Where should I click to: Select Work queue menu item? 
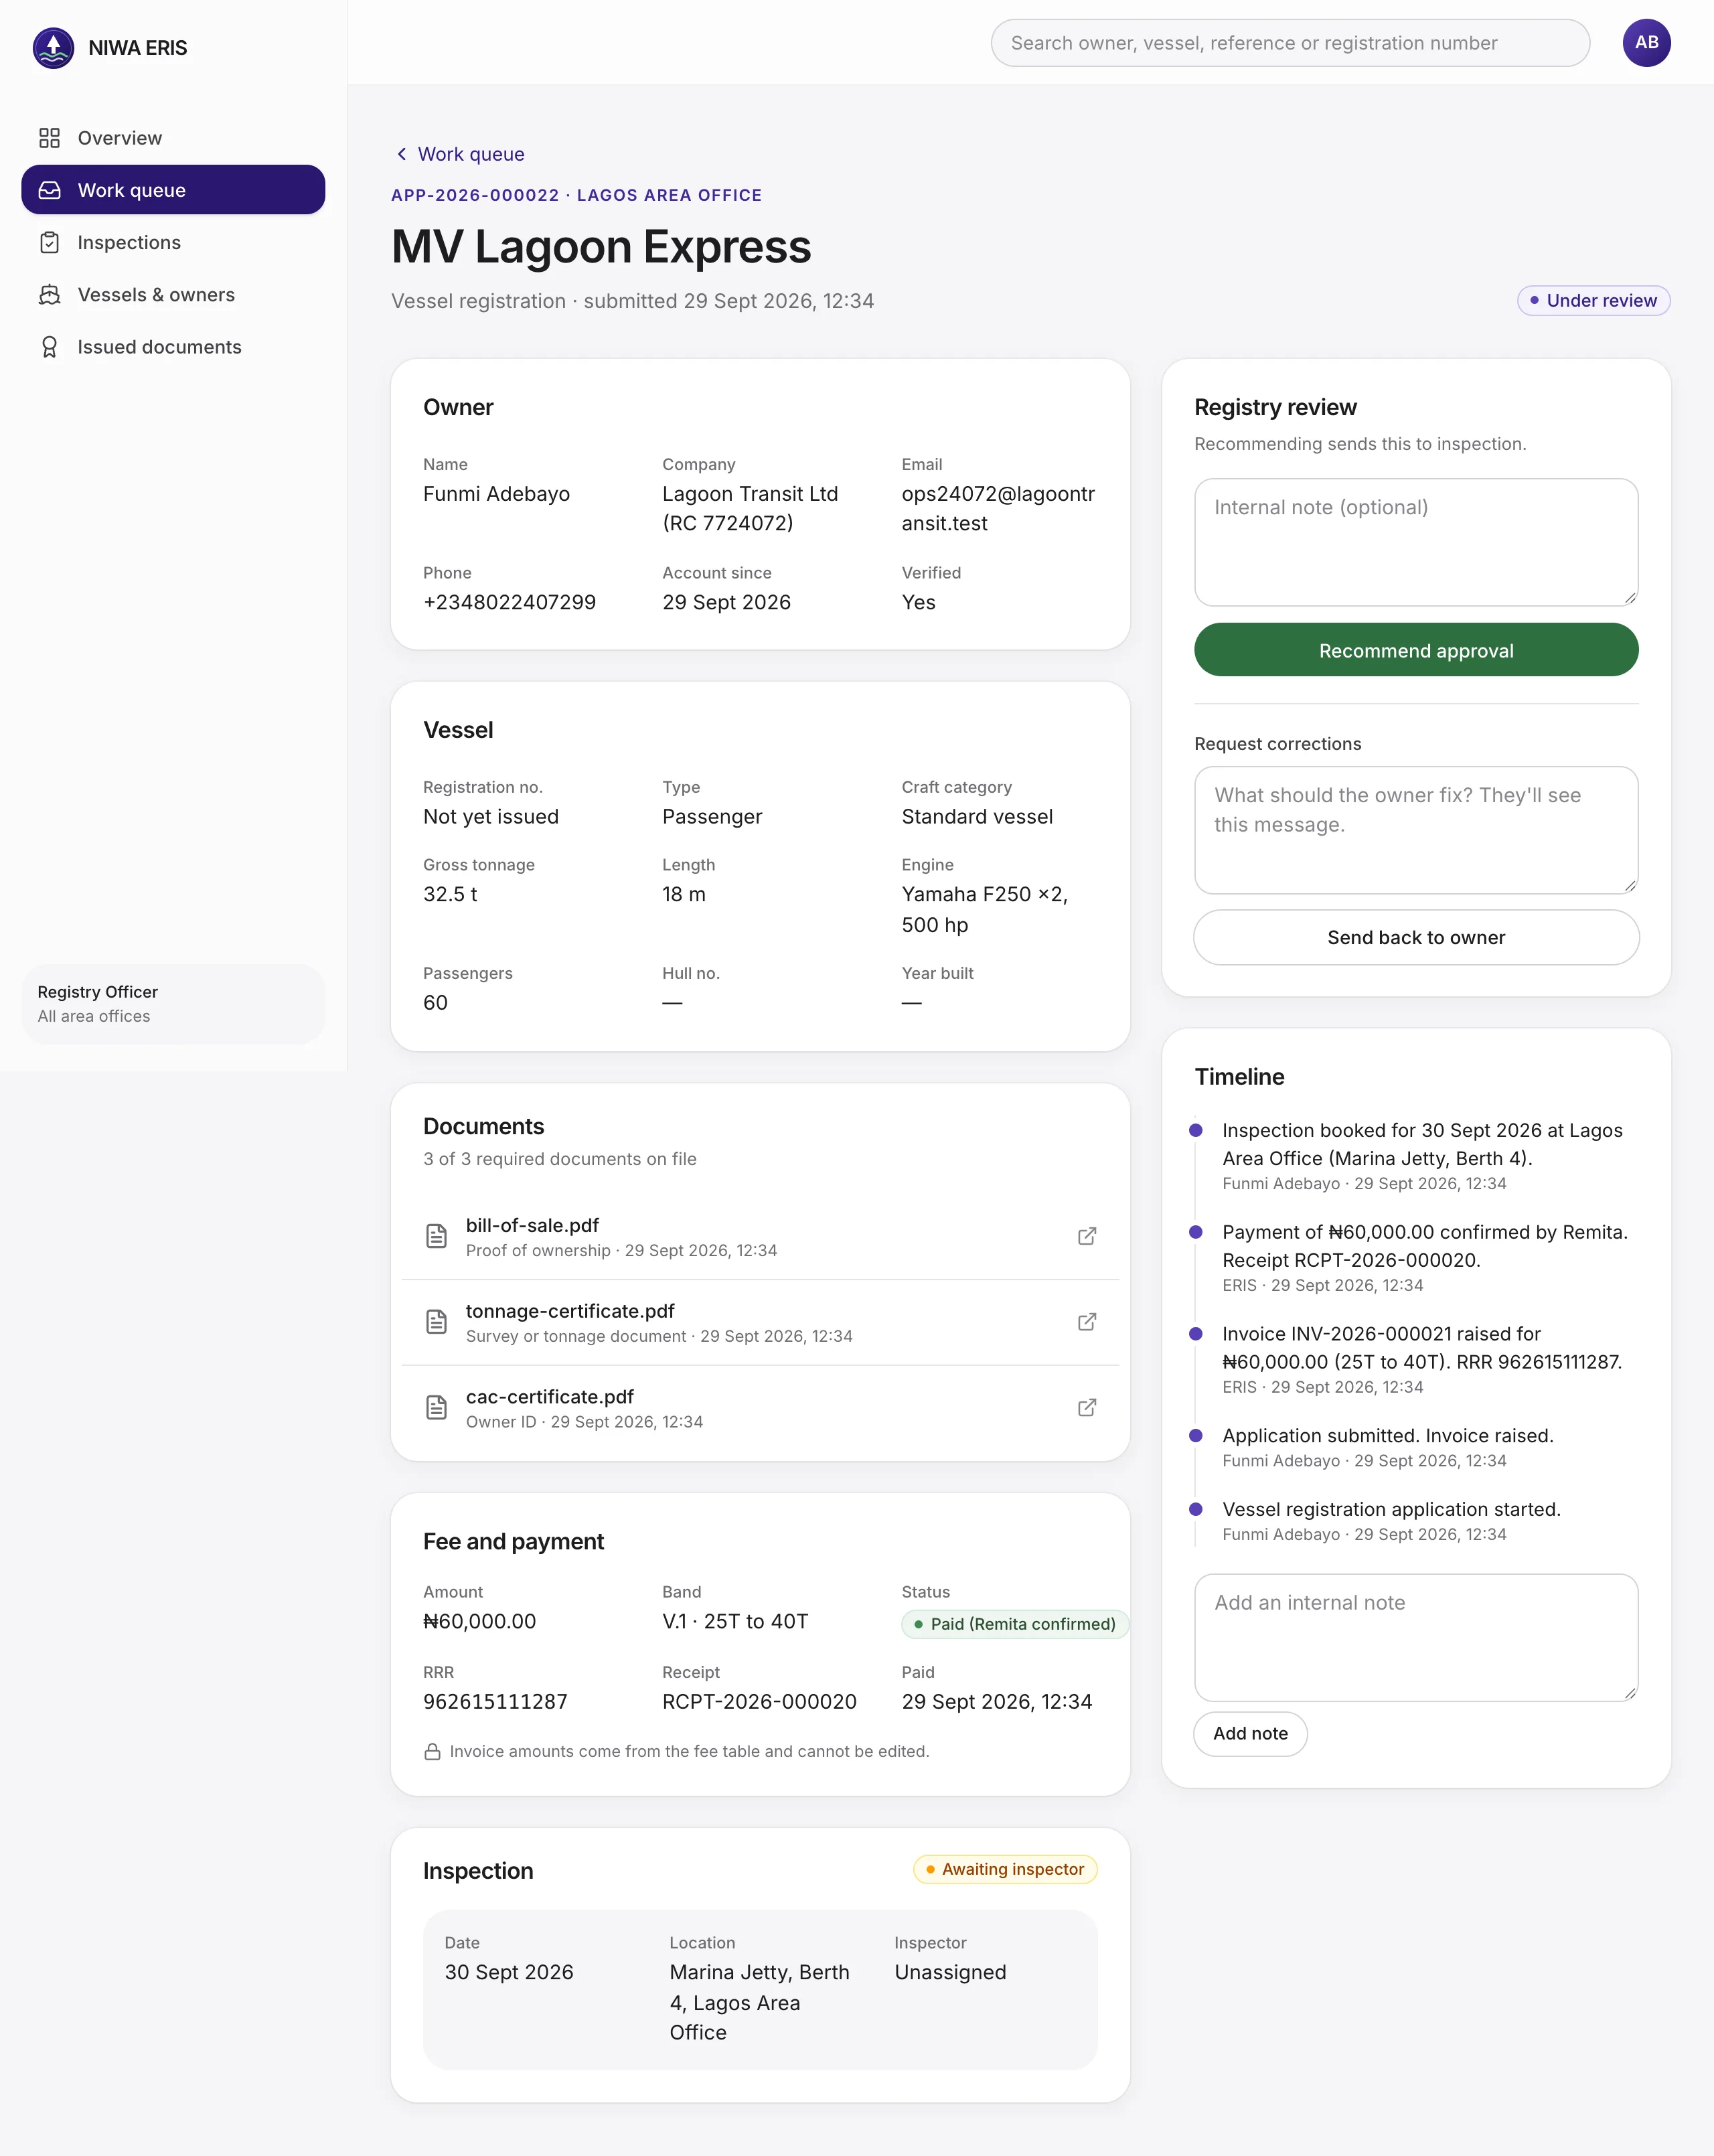point(173,190)
